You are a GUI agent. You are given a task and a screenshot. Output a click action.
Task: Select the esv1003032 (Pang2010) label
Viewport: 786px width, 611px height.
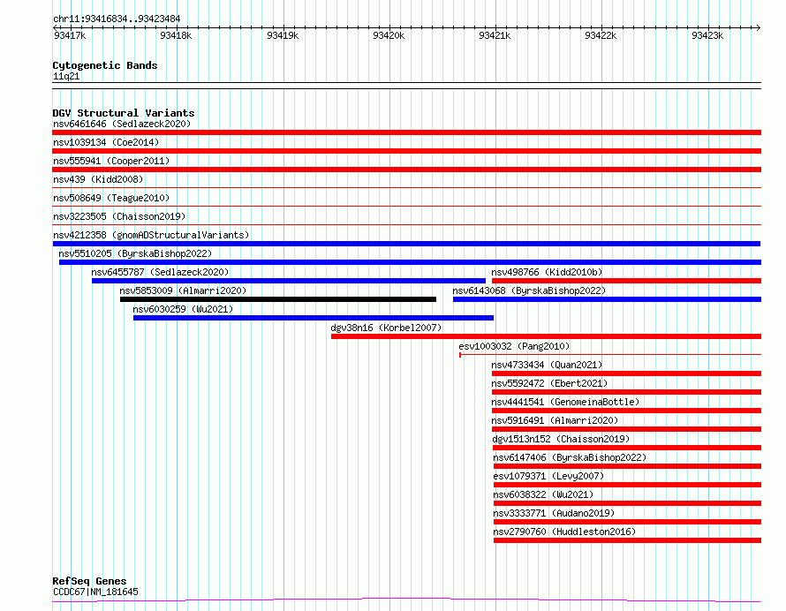[x=514, y=346]
